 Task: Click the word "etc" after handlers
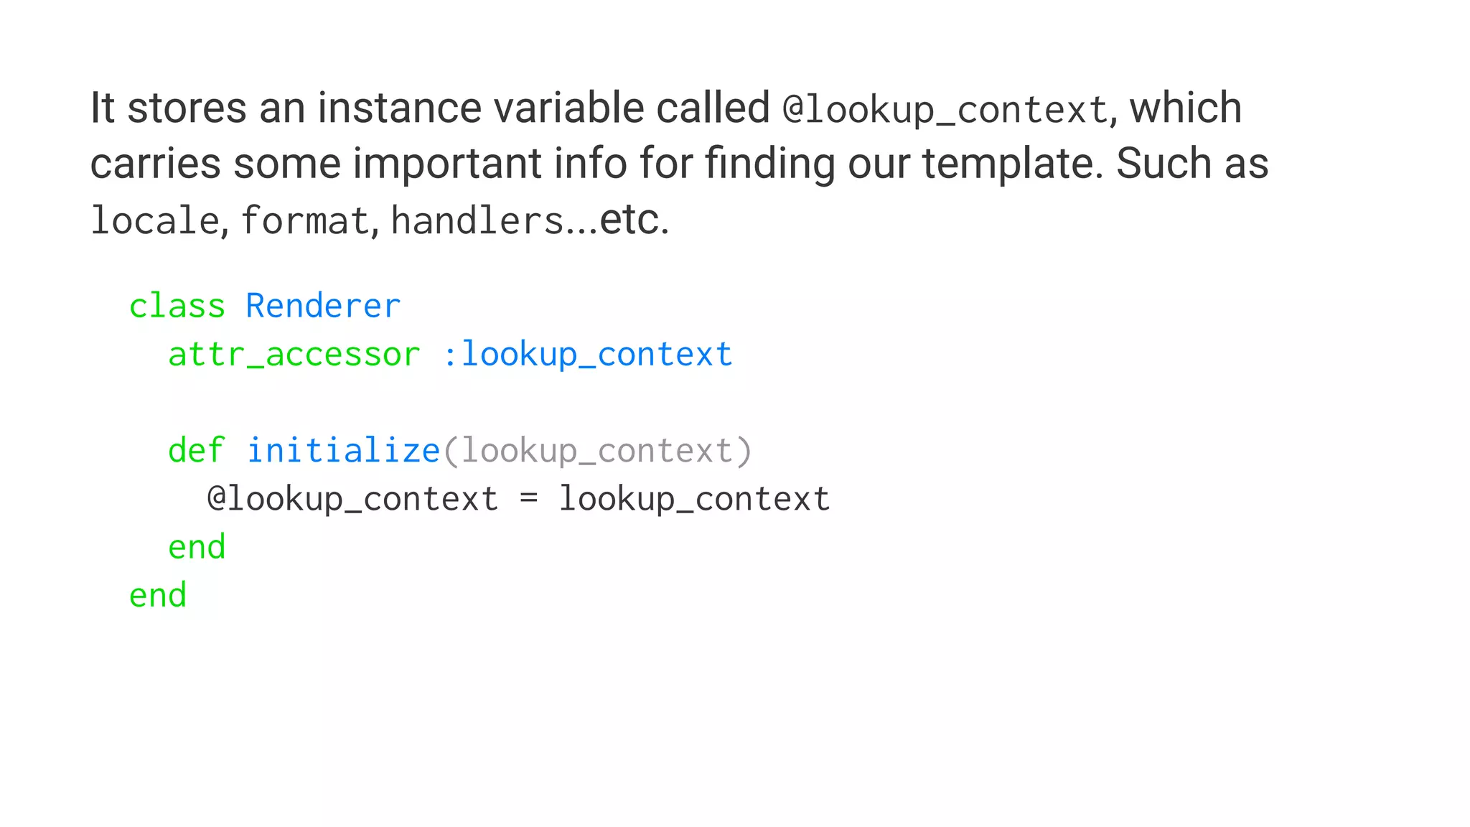tap(629, 219)
